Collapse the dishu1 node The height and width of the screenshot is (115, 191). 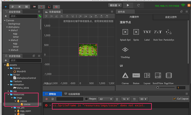[x=9, y=30]
